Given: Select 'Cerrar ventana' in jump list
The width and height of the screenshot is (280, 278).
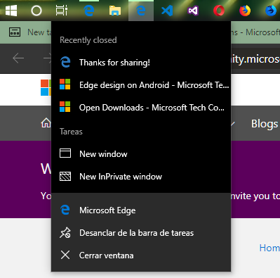Looking at the screenshot, I should (141, 255).
